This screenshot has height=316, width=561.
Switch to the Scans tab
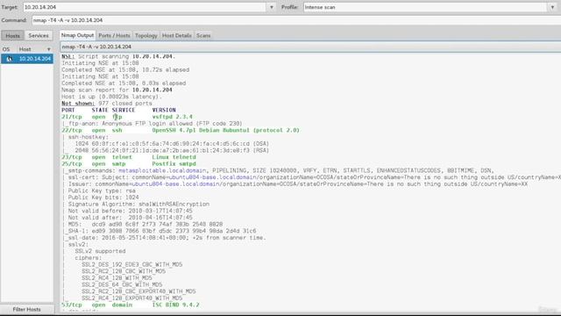pyautogui.click(x=203, y=35)
